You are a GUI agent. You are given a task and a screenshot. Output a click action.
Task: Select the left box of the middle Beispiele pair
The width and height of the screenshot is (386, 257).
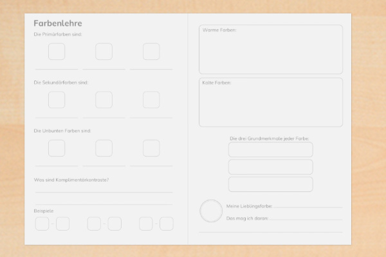[x=94, y=224]
